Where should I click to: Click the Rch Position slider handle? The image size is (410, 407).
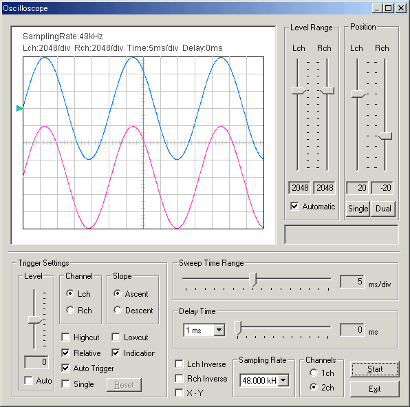click(385, 136)
